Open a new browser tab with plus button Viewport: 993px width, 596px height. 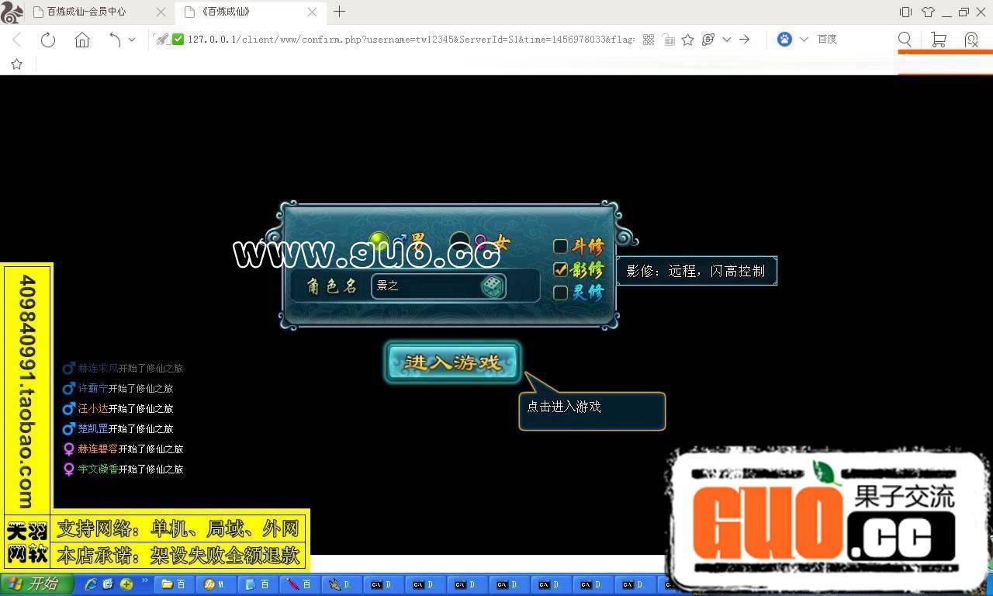click(339, 12)
